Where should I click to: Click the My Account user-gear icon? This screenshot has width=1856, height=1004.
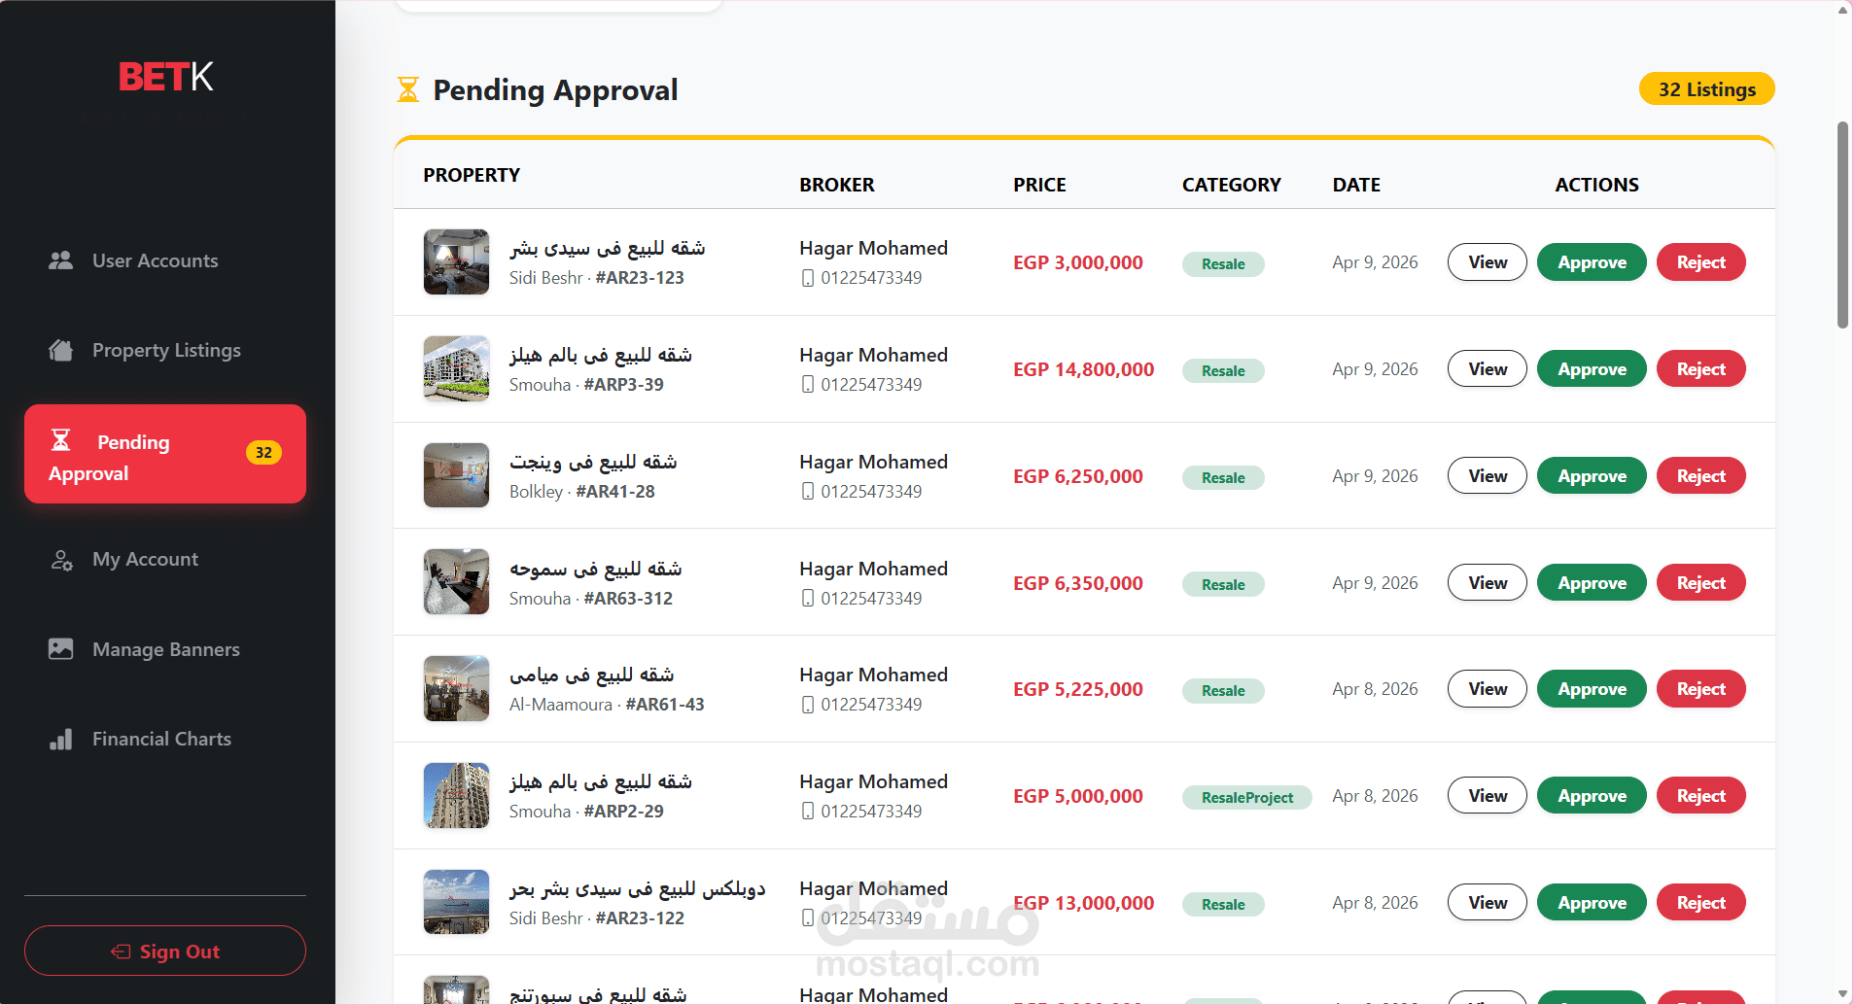61,560
